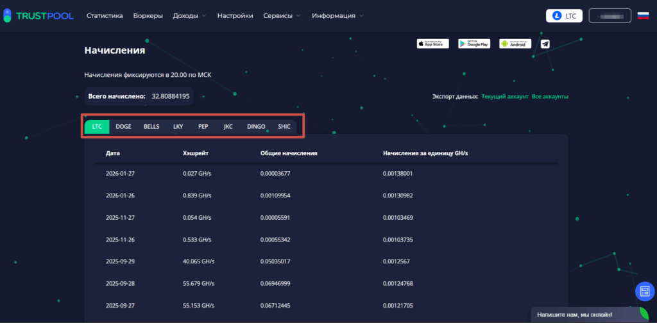Click per-unit value 0.00130982
The width and height of the screenshot is (657, 323).
[398, 195]
